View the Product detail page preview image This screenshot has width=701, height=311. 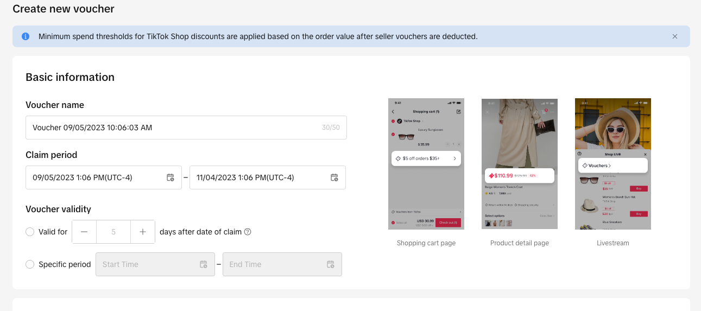pos(520,164)
